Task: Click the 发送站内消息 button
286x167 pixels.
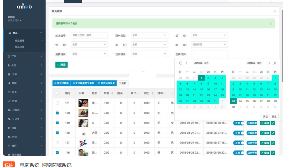Action: (x=106, y=83)
